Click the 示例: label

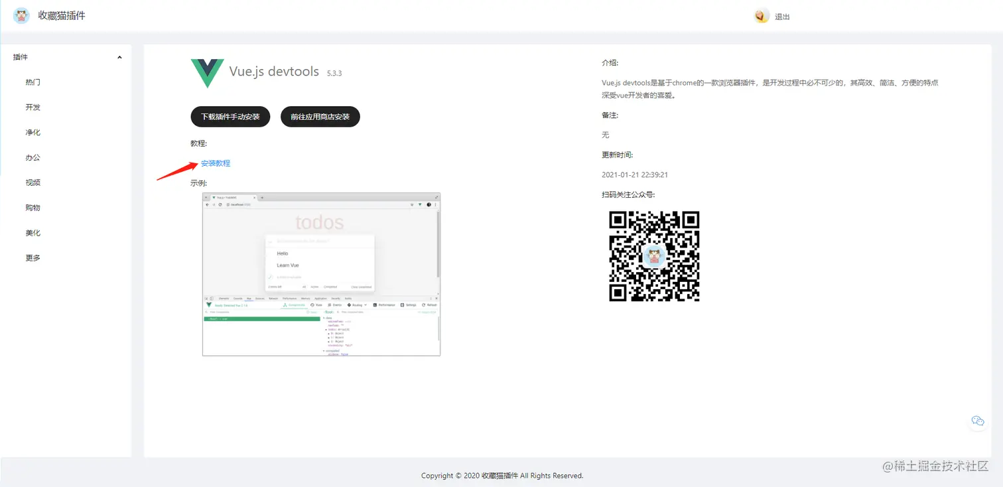pyautogui.click(x=199, y=183)
